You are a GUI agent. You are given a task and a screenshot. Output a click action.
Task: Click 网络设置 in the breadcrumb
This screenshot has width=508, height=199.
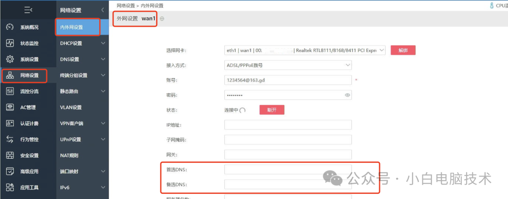coord(126,6)
